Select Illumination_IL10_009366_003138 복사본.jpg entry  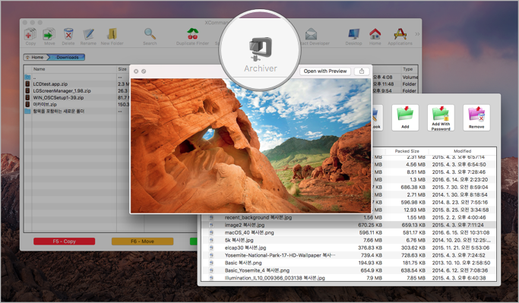click(275, 278)
